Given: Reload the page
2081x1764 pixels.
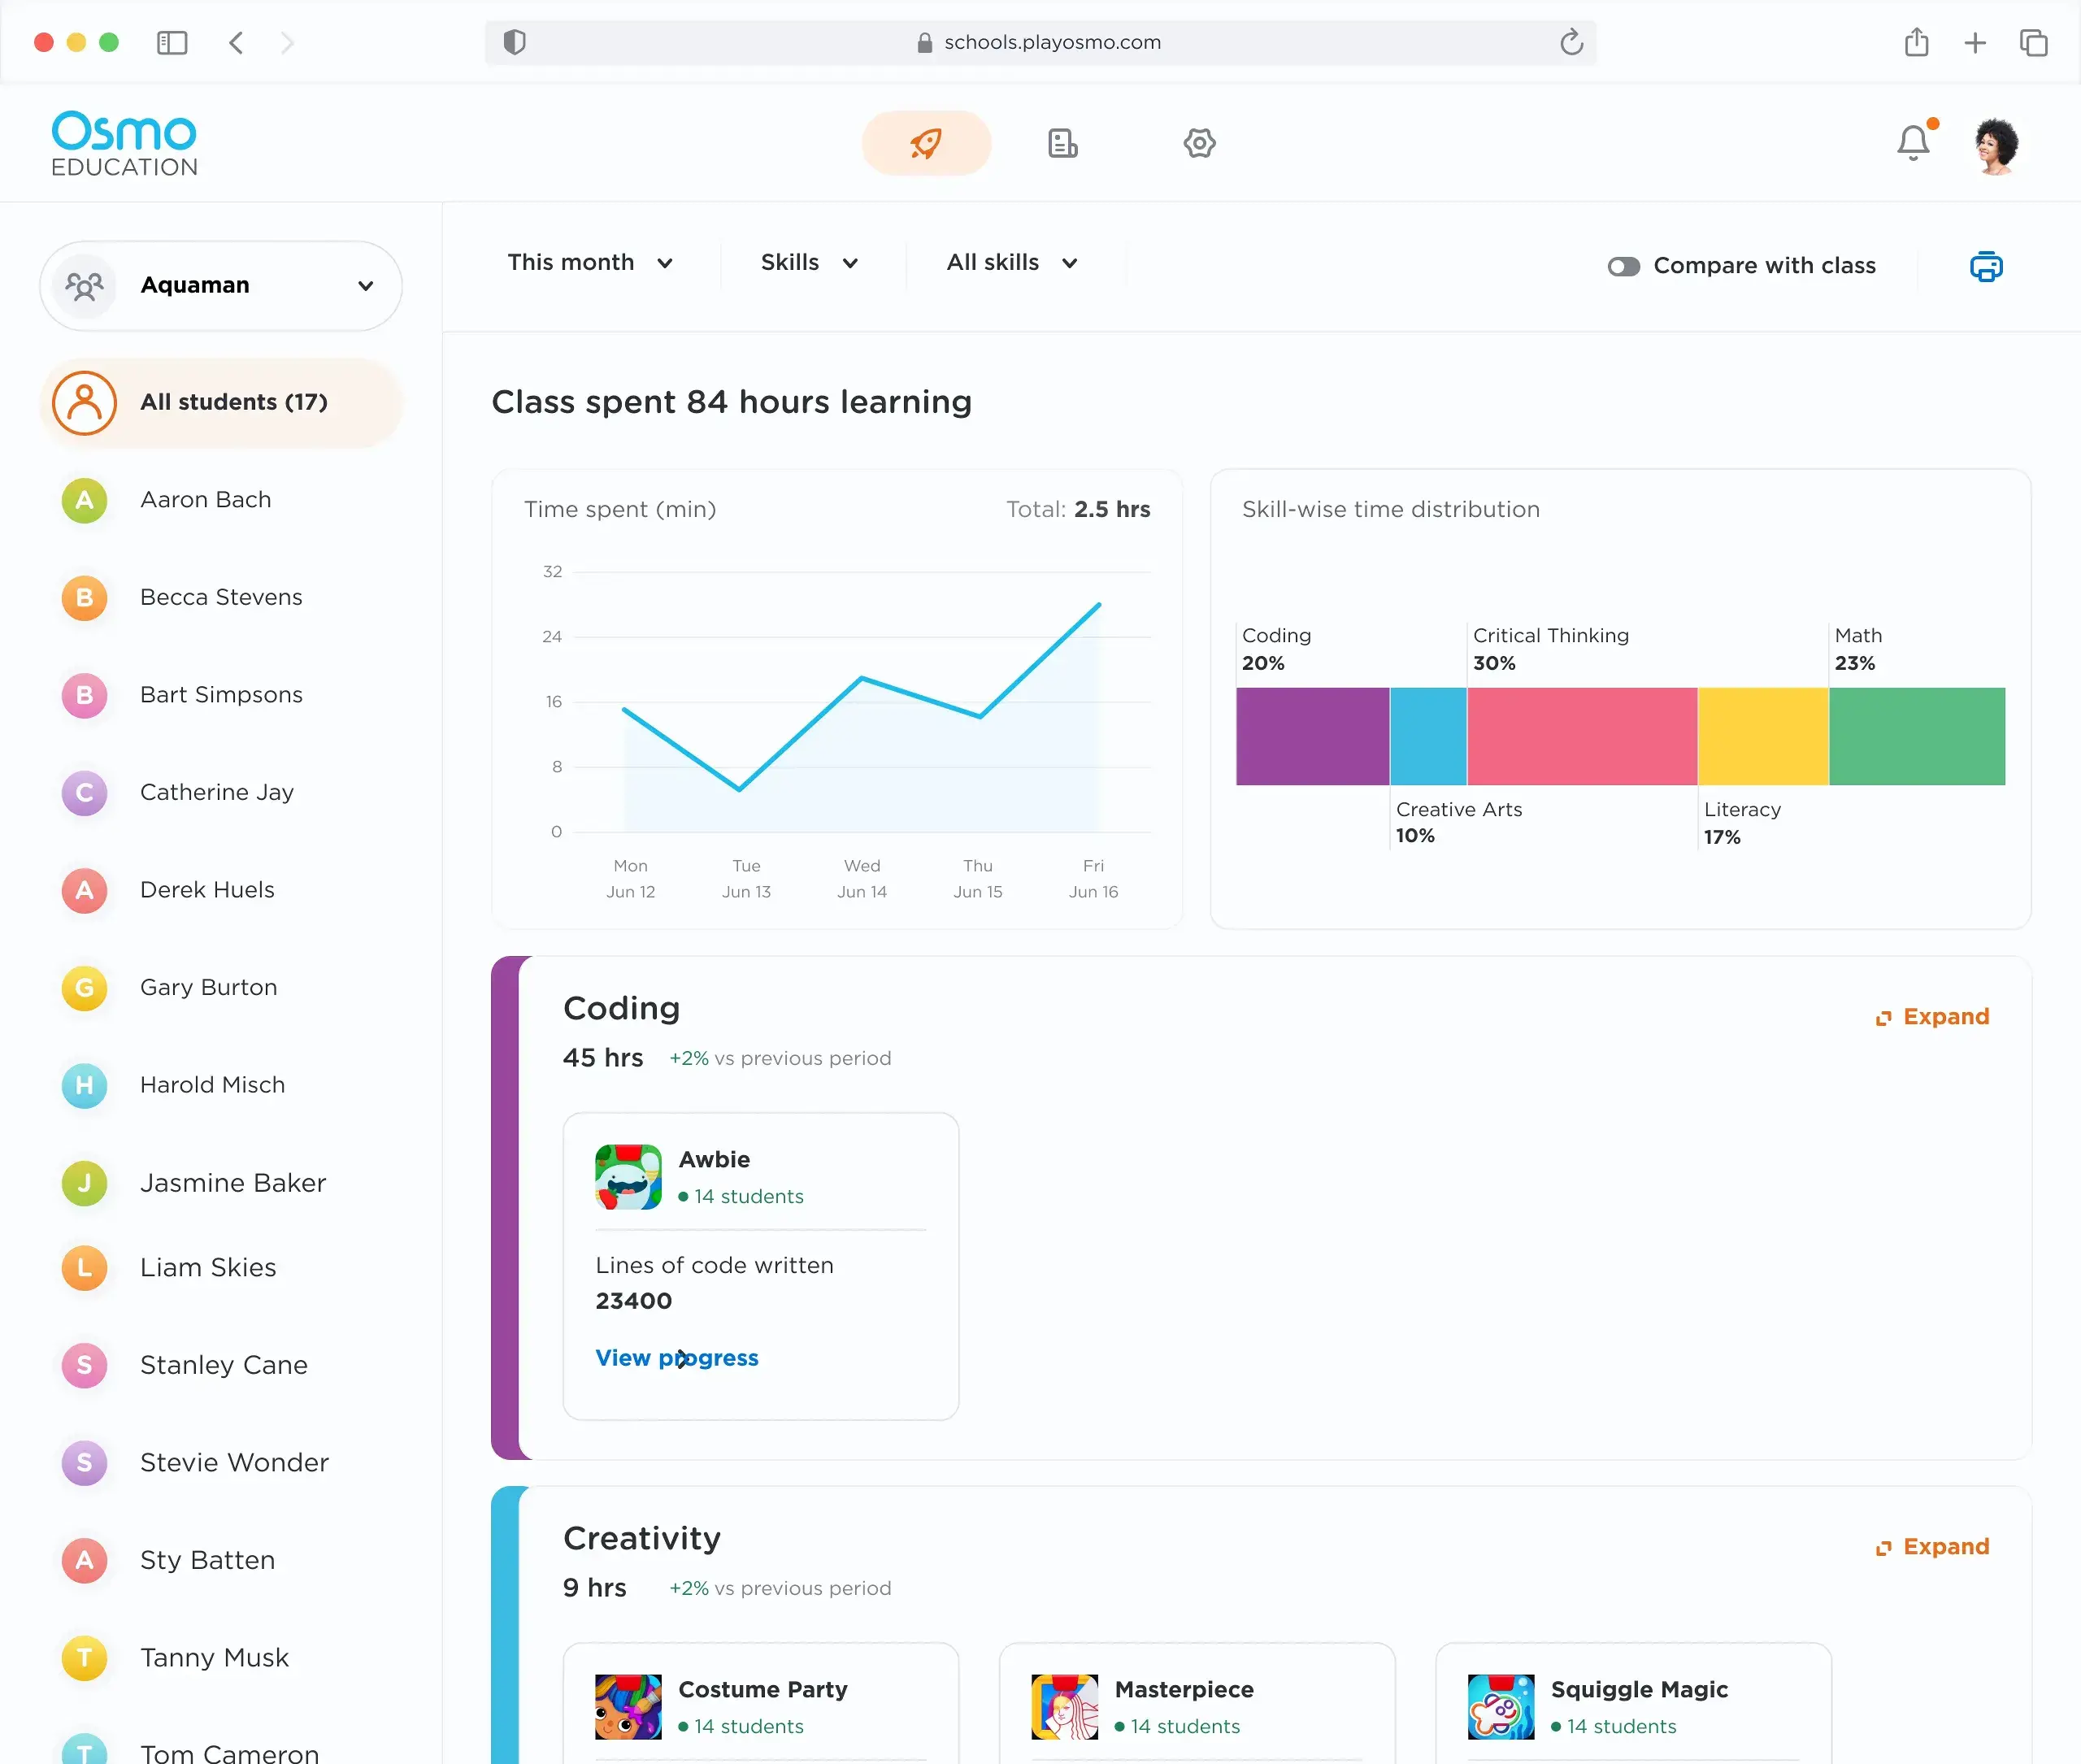Looking at the screenshot, I should coord(1571,42).
